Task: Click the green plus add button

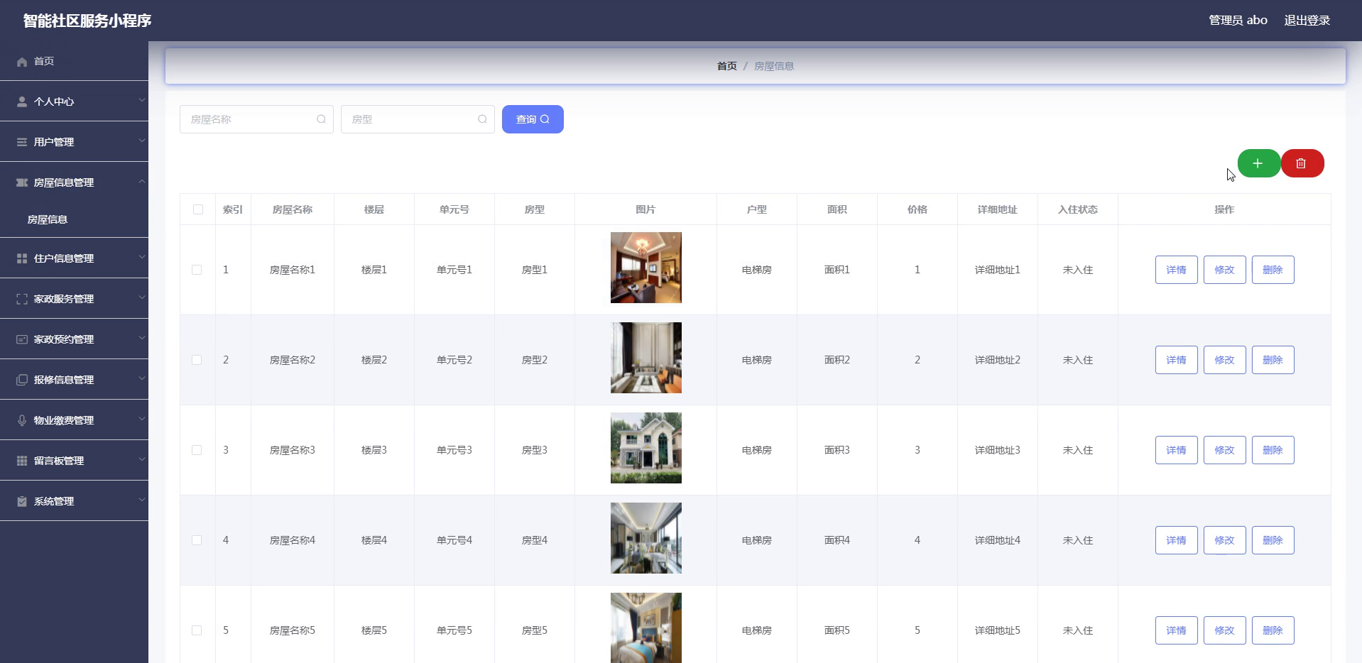Action: tap(1258, 163)
